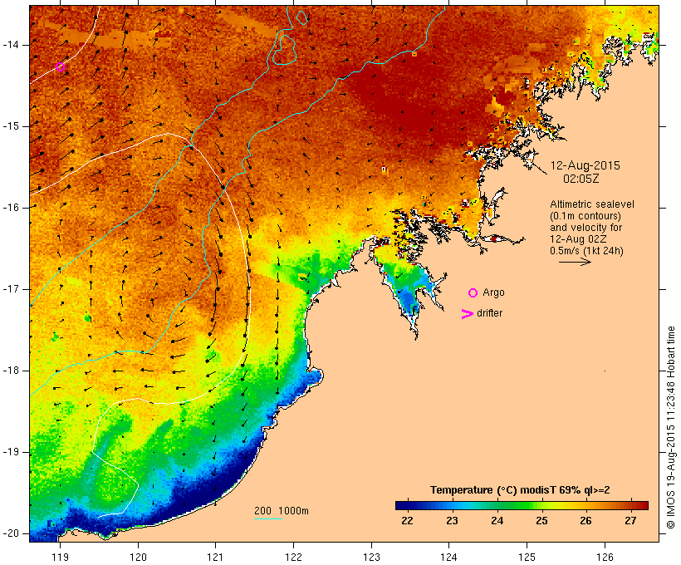681x565 pixels.
Task: Click the latitude axis label '-16'
Action: (x=10, y=208)
